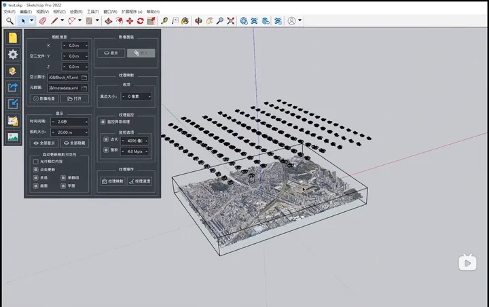Screen dimensions: 489x307
Task: Browse folder for 空三路径 Block_AT.xml
Action: (x=84, y=77)
